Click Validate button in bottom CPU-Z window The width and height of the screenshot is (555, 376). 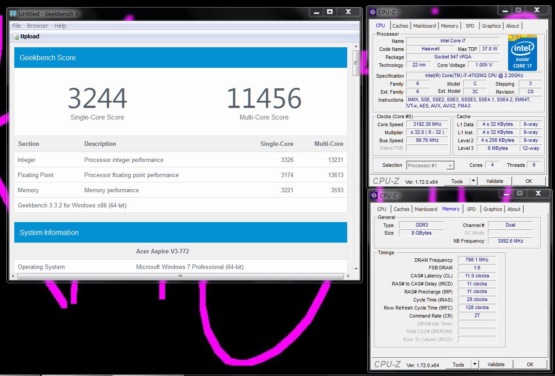[x=496, y=364]
